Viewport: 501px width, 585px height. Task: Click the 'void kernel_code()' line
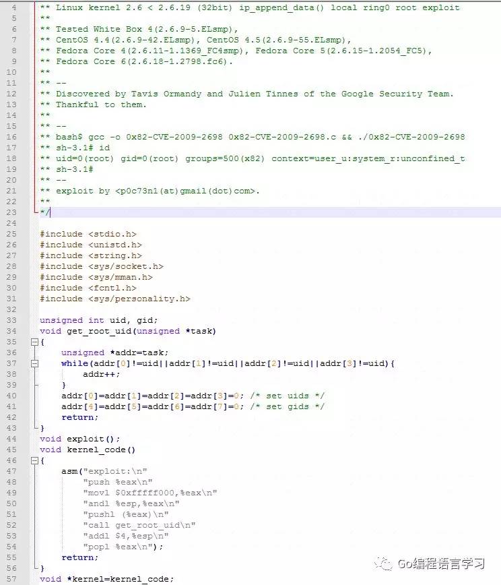coord(88,450)
